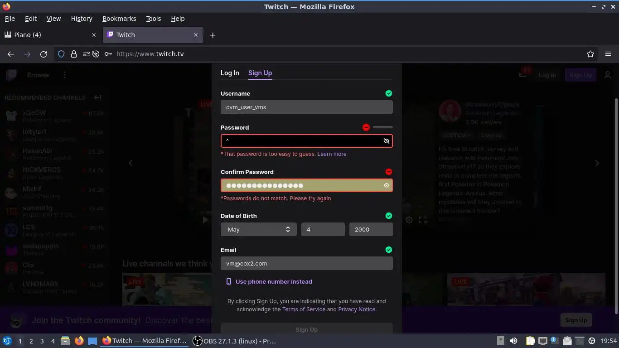
Task: Click the site security padlock icon
Action: click(73, 54)
